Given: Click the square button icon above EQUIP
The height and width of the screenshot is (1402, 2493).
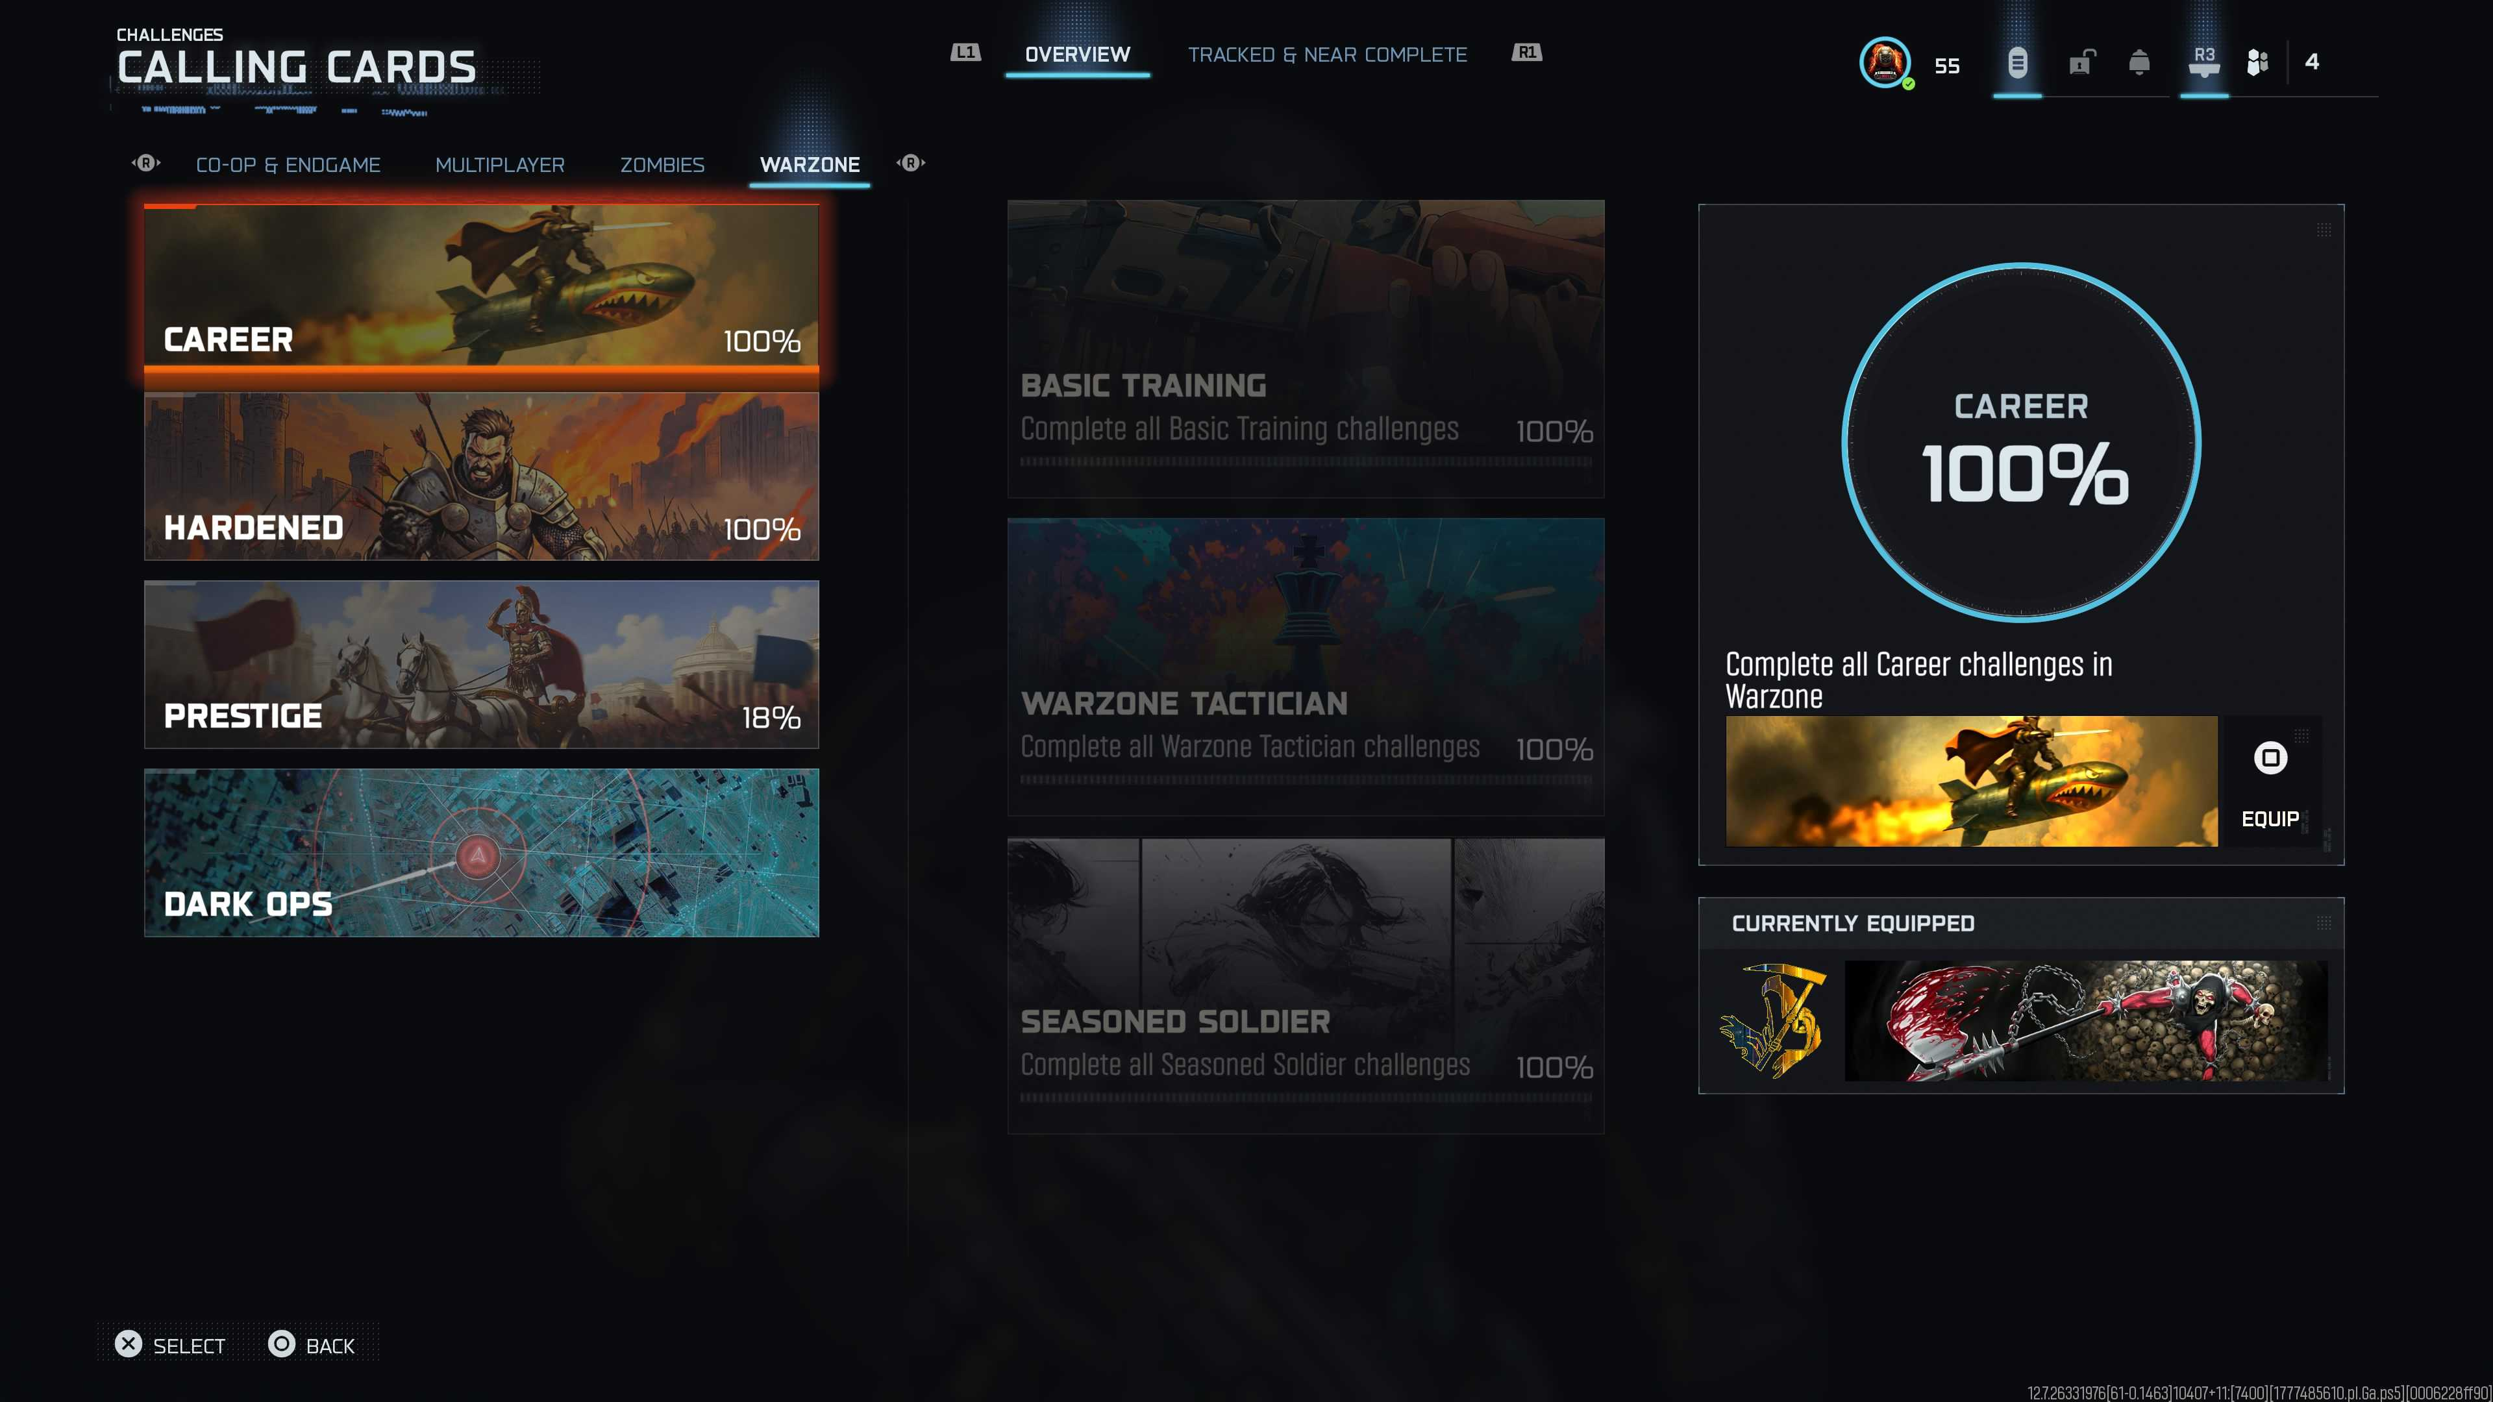Looking at the screenshot, I should [2270, 757].
